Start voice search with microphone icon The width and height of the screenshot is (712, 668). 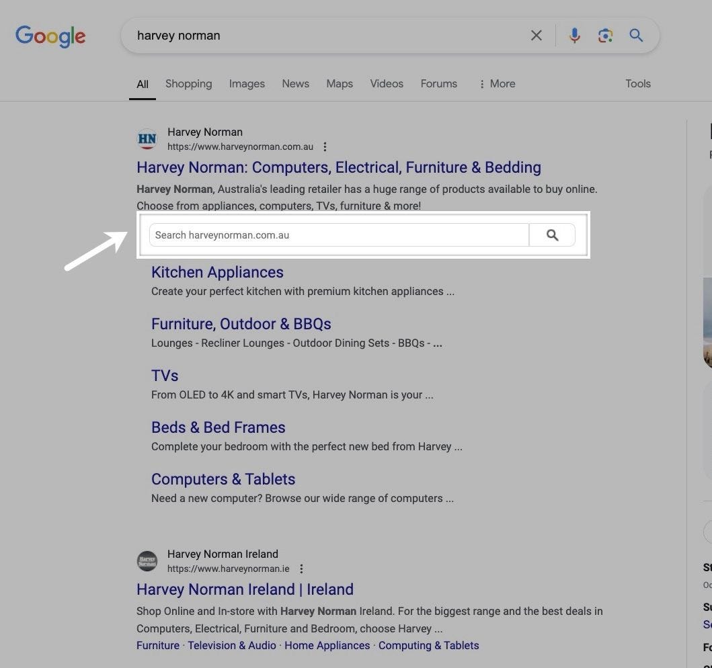click(574, 36)
